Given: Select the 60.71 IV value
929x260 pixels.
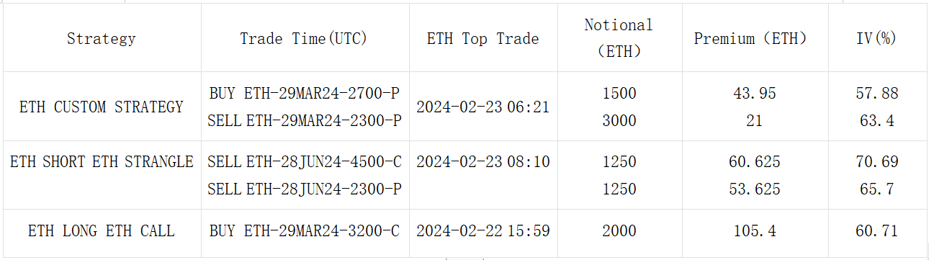Looking at the screenshot, I should tap(876, 231).
